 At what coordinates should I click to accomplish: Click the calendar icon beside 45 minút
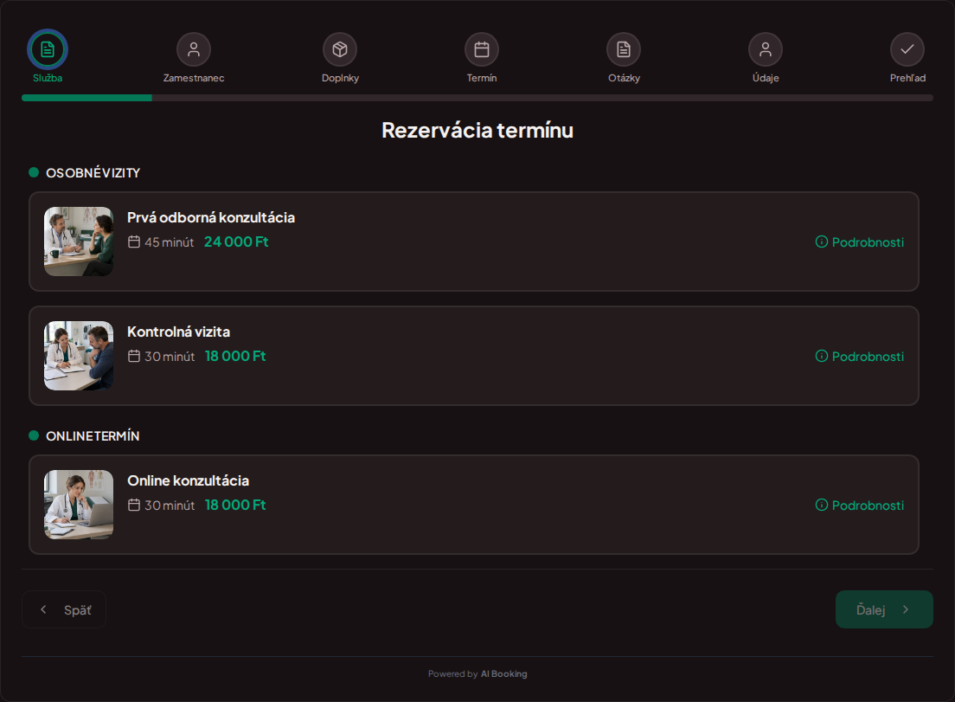134,242
